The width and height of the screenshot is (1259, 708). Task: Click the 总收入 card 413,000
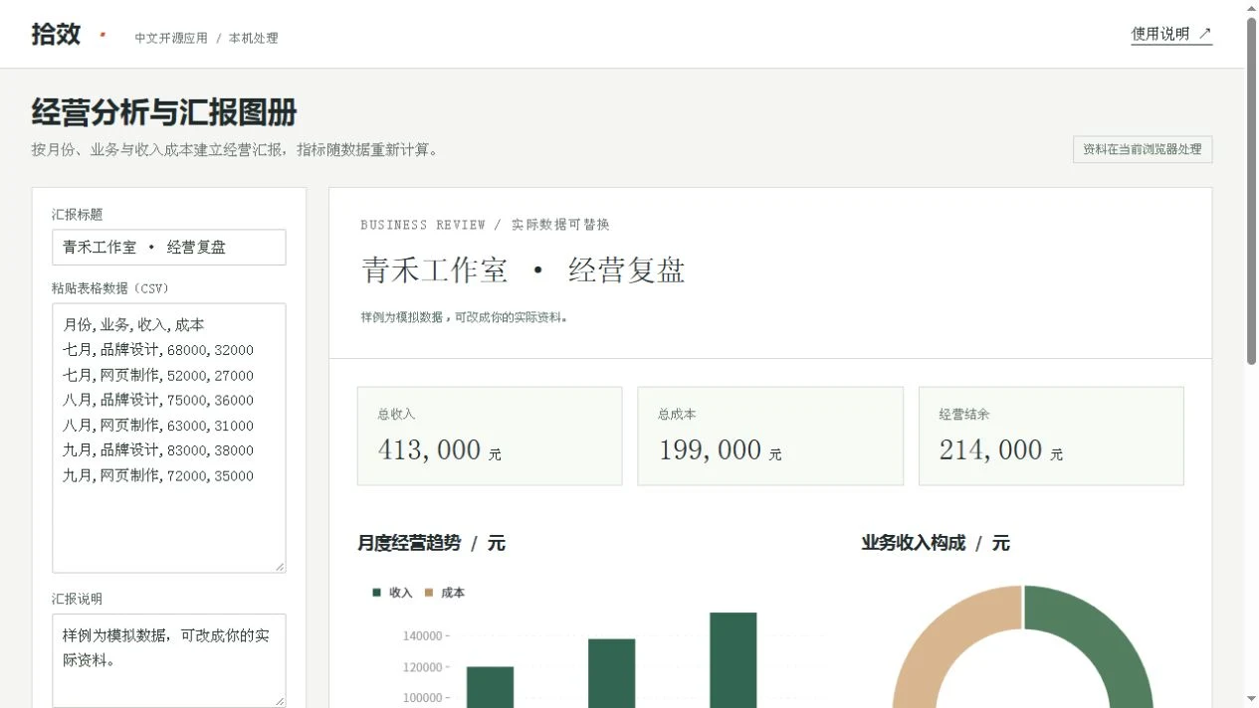490,437
